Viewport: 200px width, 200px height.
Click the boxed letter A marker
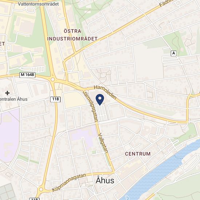click(x=173, y=53)
